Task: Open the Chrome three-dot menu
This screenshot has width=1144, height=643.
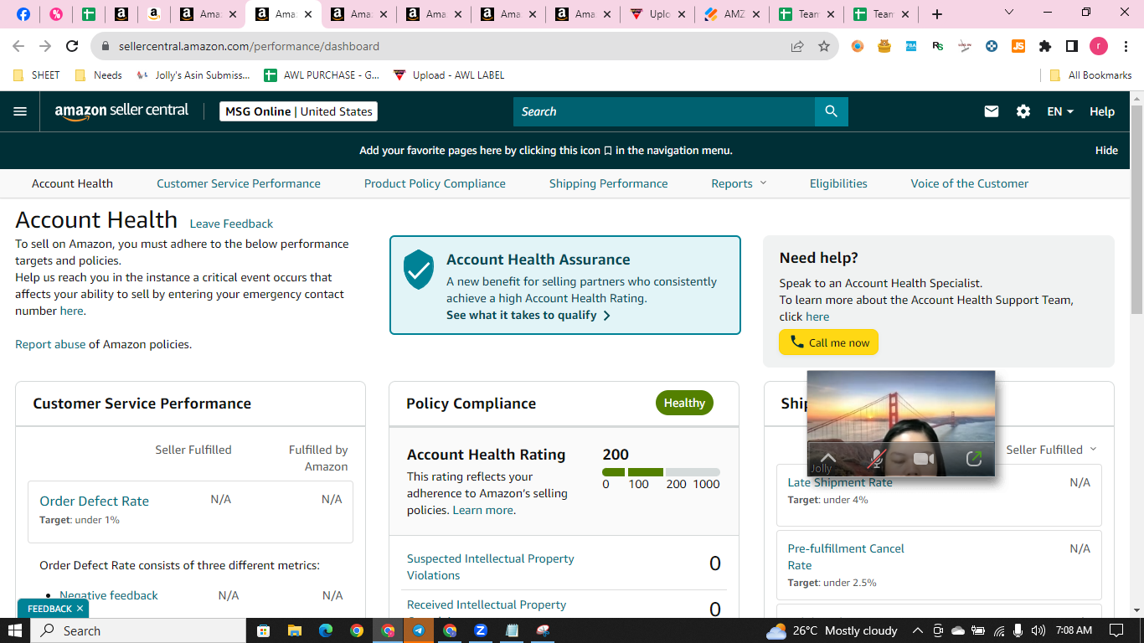Action: tap(1126, 47)
